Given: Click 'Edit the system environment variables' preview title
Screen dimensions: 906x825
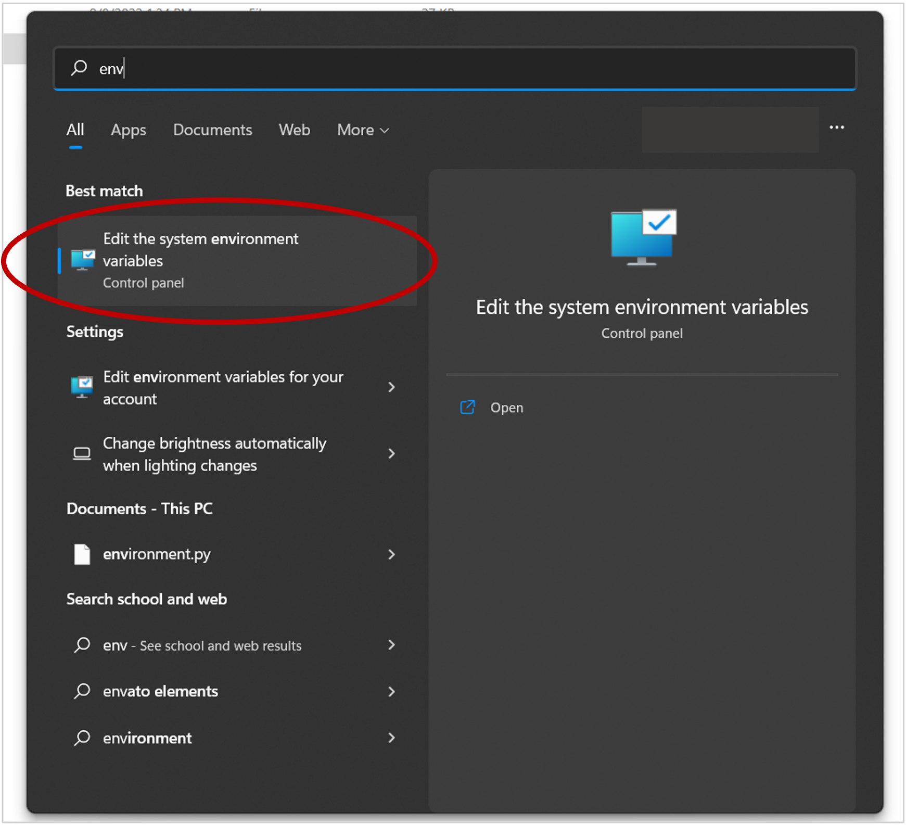Looking at the screenshot, I should (x=642, y=308).
